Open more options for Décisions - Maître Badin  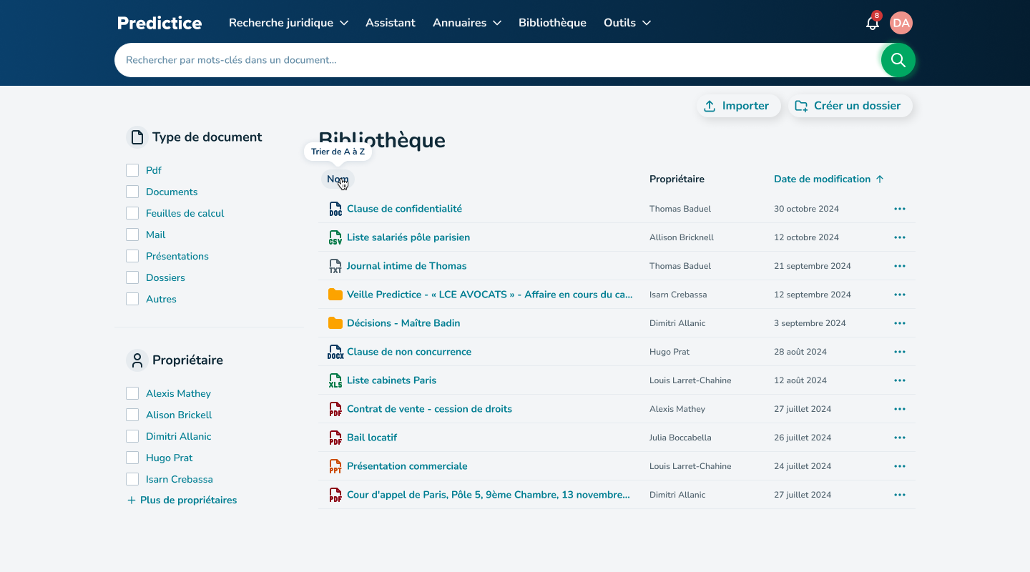click(x=900, y=323)
